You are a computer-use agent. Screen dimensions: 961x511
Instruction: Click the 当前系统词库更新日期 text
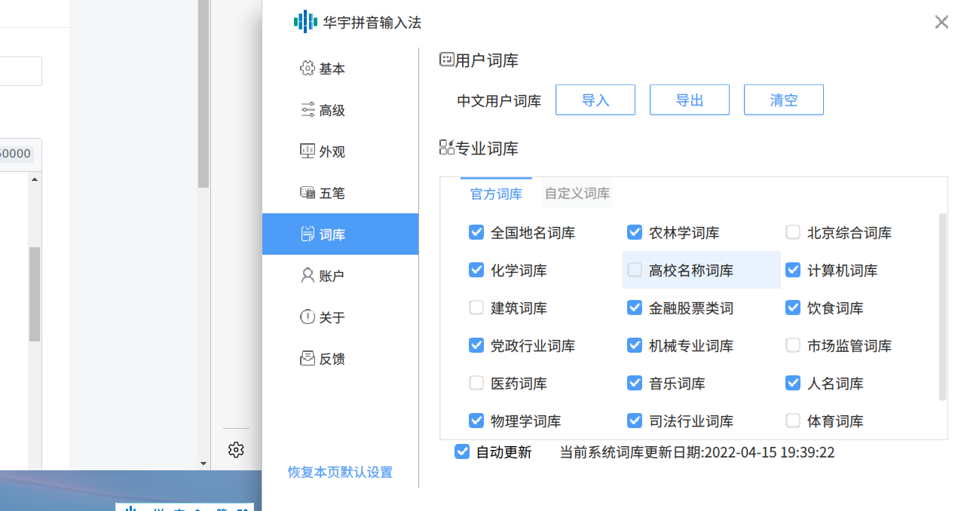[x=697, y=452]
